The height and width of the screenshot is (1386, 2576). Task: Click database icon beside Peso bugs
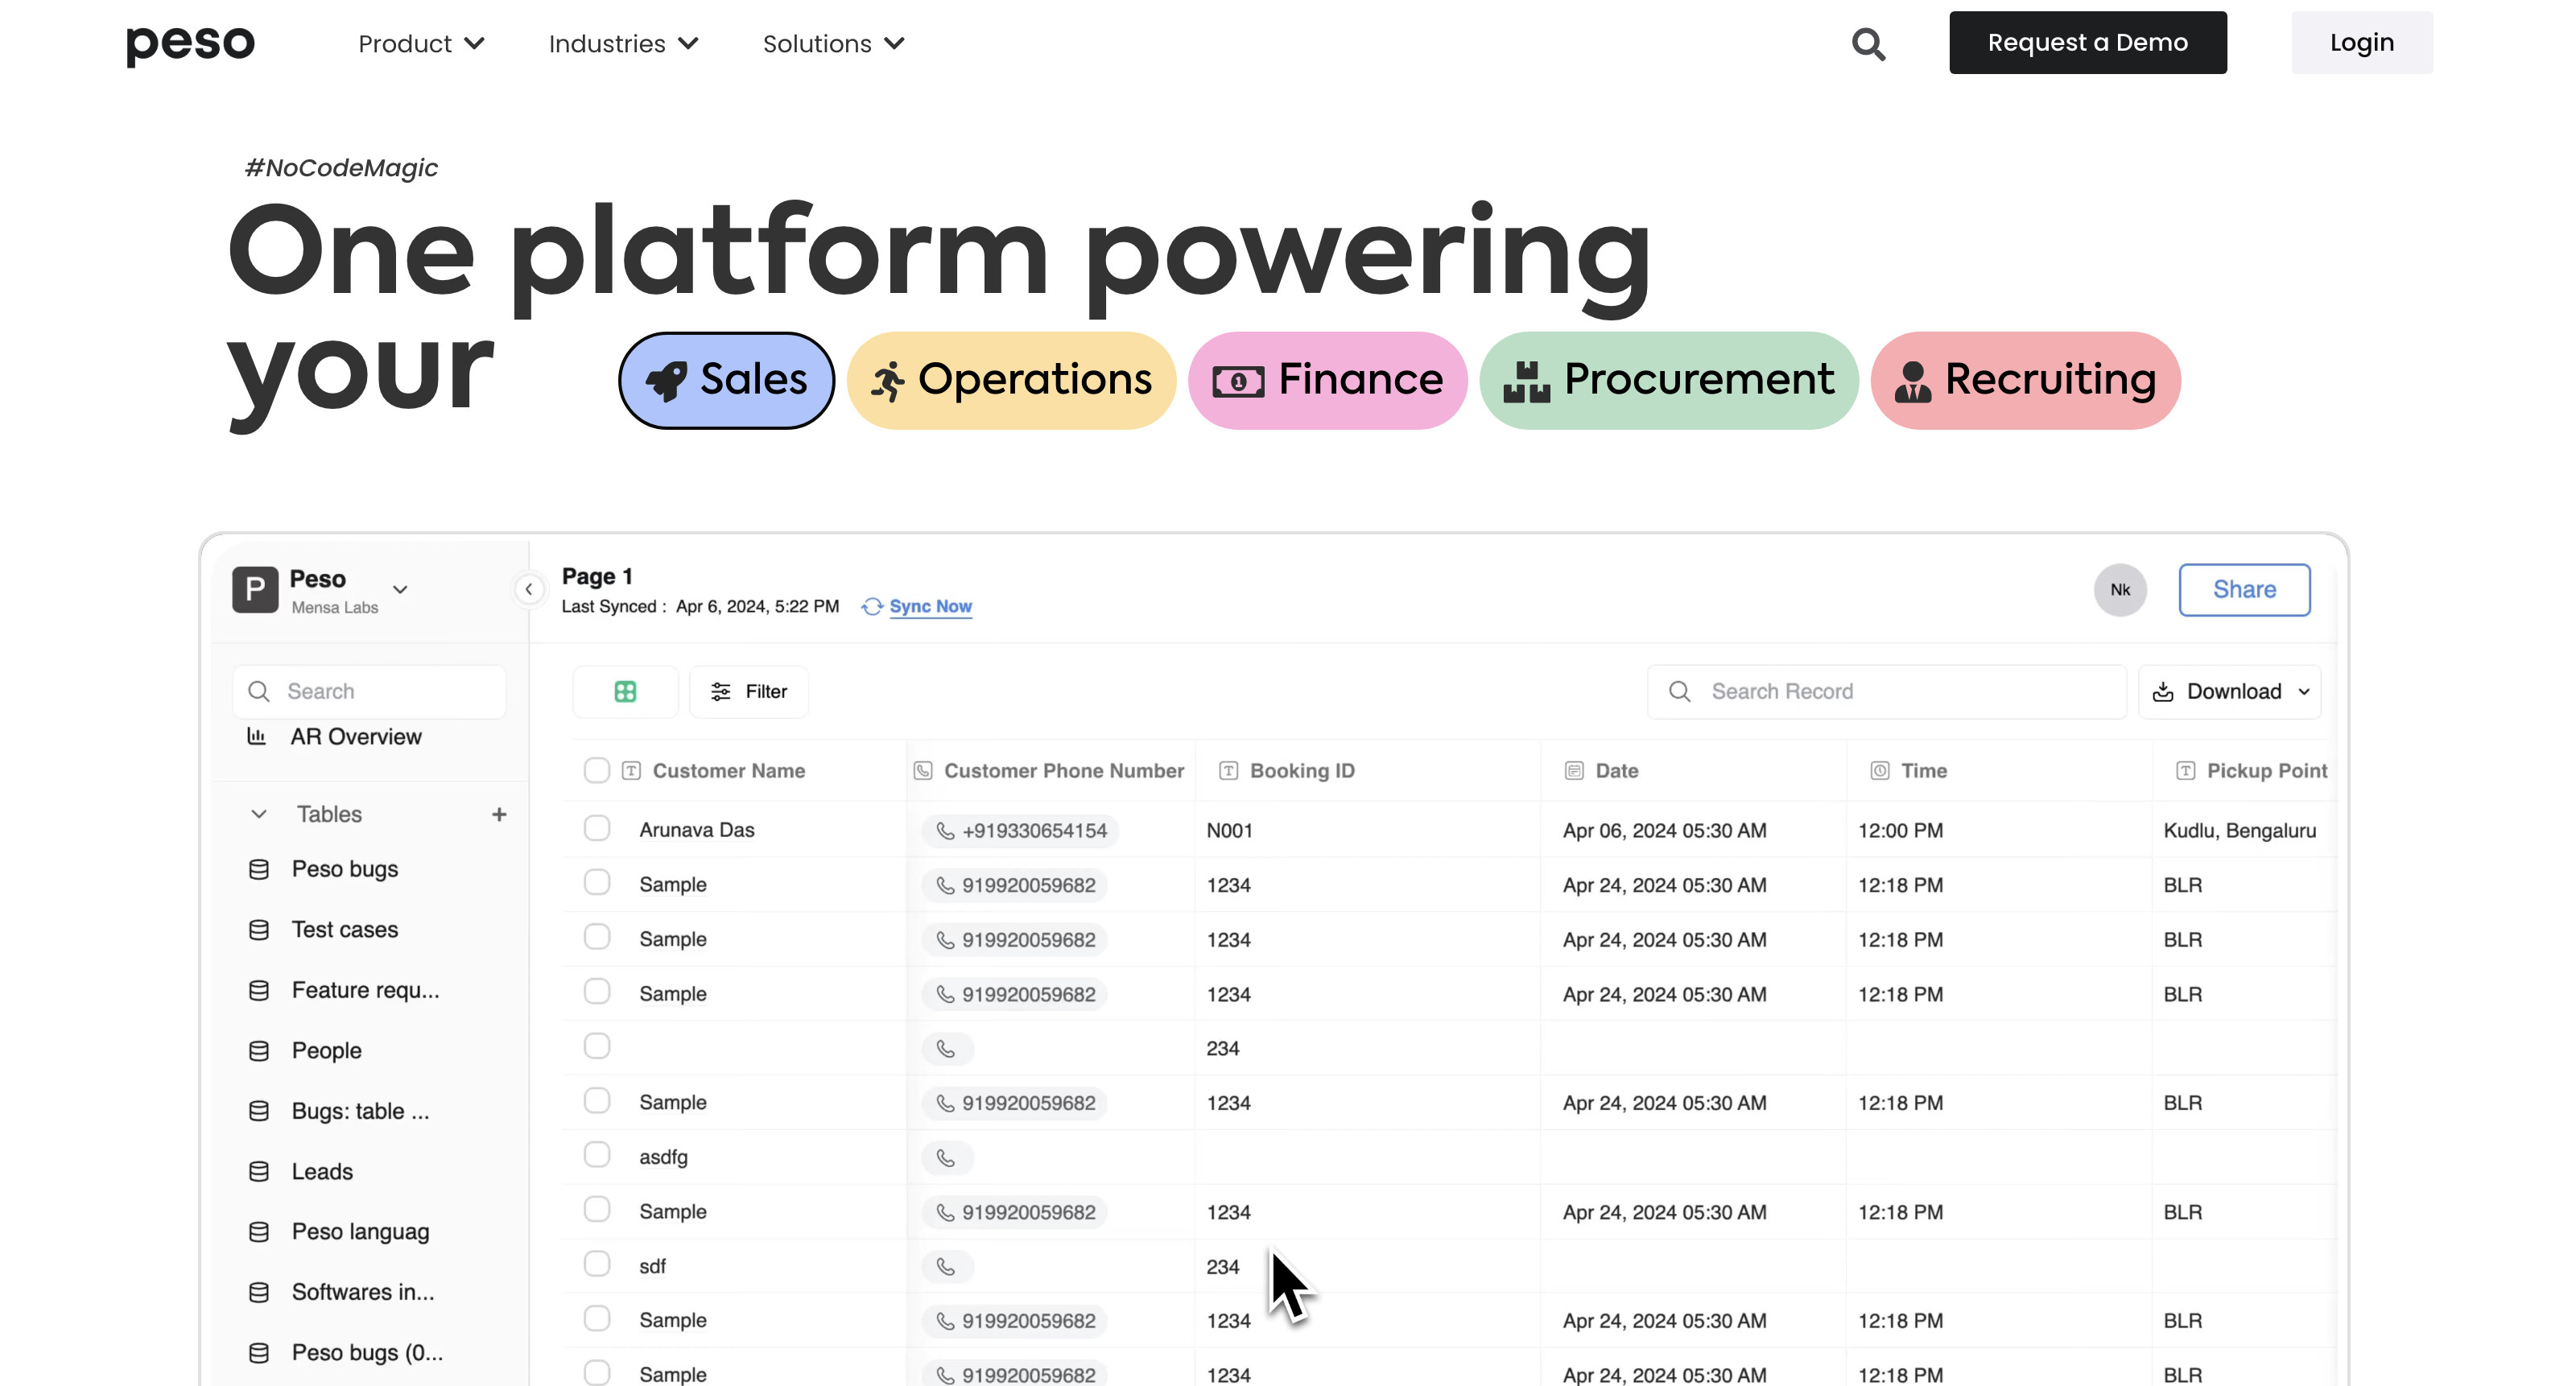click(259, 869)
